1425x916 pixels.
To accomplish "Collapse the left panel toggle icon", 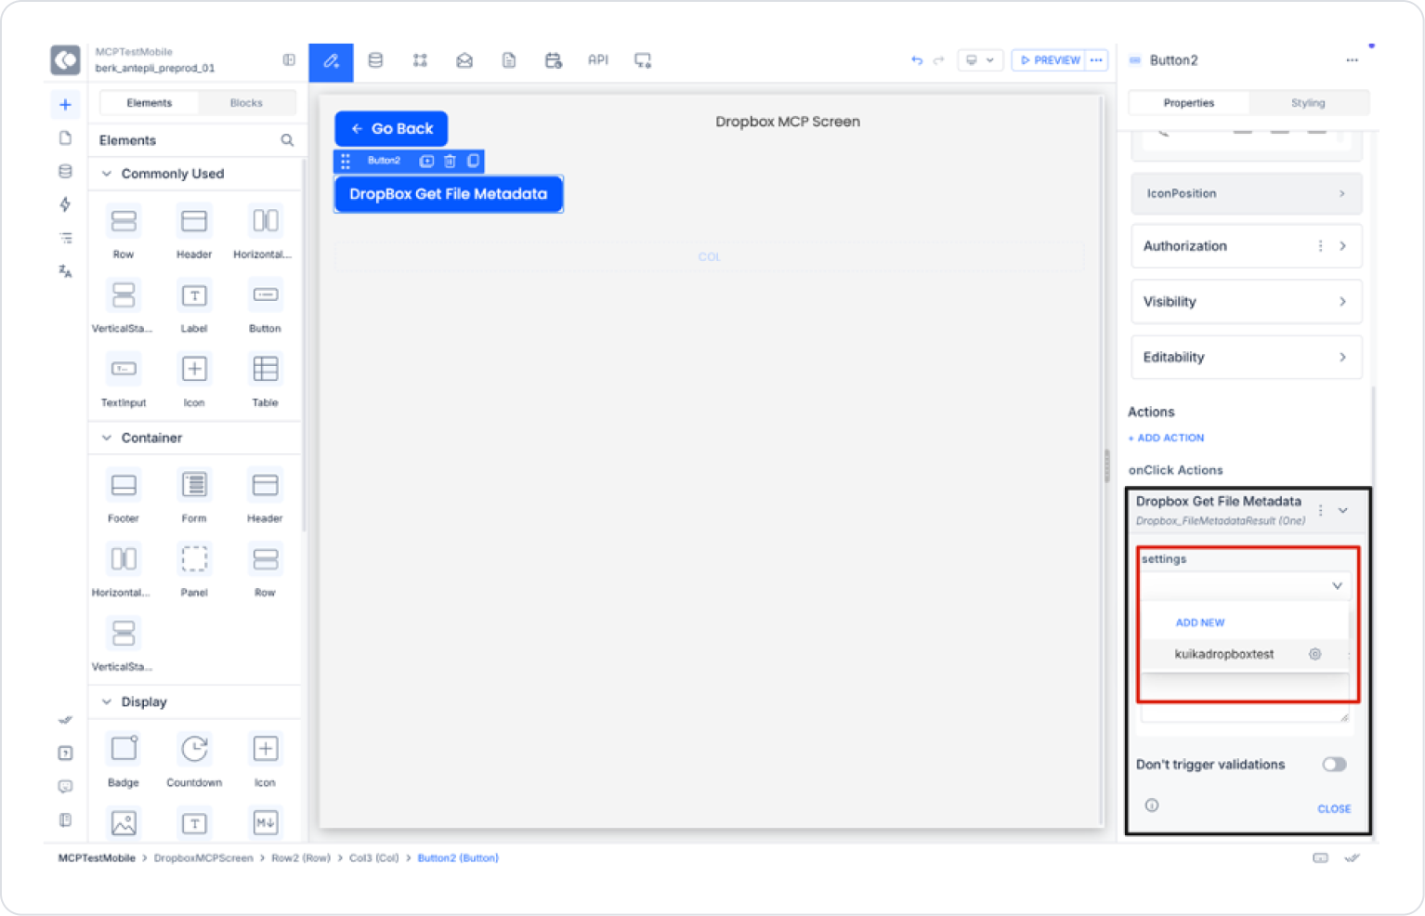I will (x=289, y=60).
